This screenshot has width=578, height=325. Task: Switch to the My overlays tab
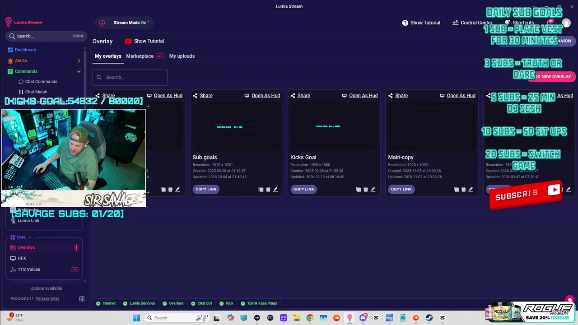[108, 56]
